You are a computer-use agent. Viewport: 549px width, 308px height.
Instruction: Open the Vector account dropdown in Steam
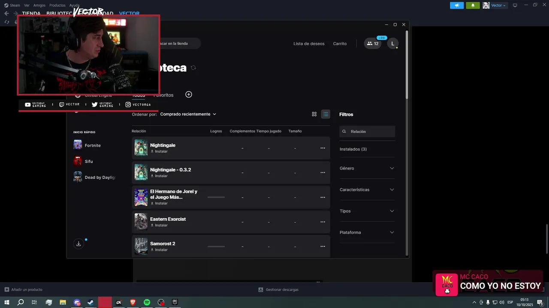495,5
